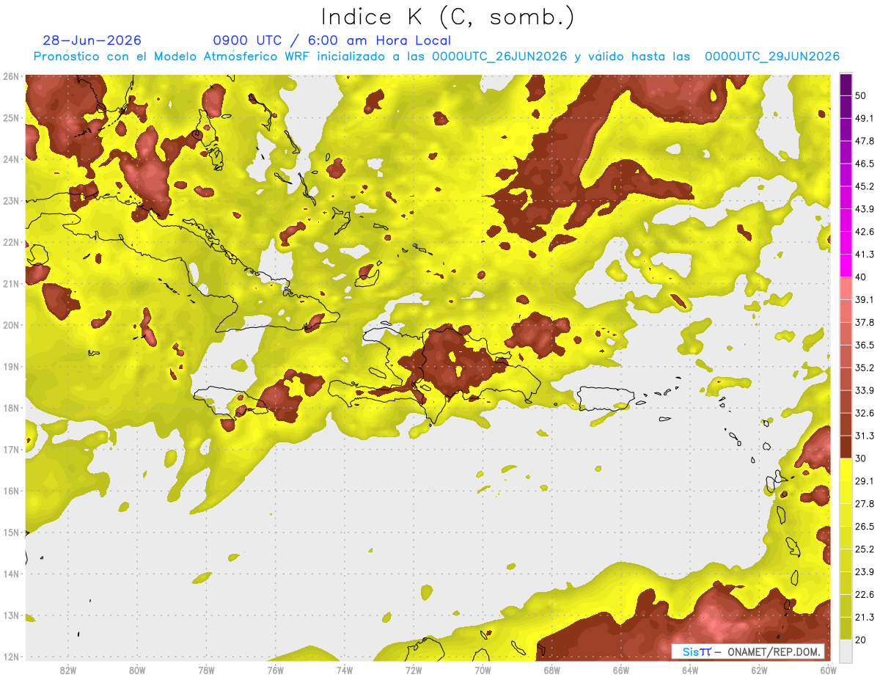Click the legend value '47.8'
Viewport: 880px width, 680px height.
865,141
